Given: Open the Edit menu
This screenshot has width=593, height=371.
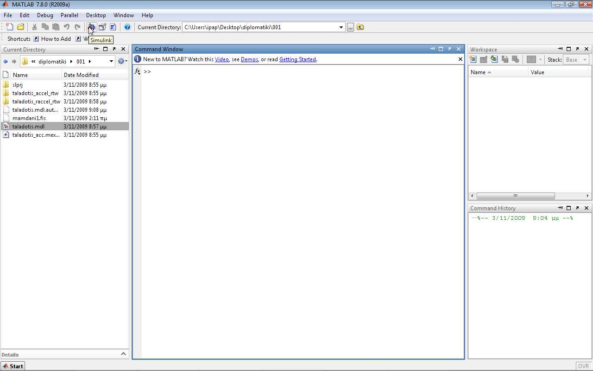Looking at the screenshot, I should [x=25, y=15].
